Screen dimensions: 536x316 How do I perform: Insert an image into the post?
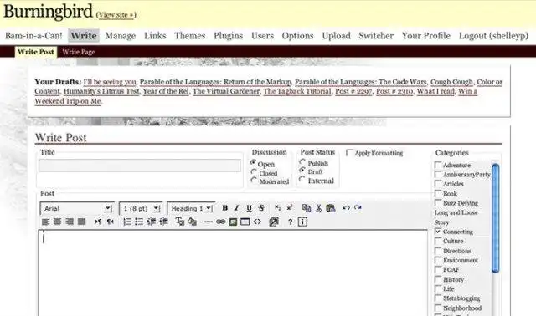tap(233, 222)
